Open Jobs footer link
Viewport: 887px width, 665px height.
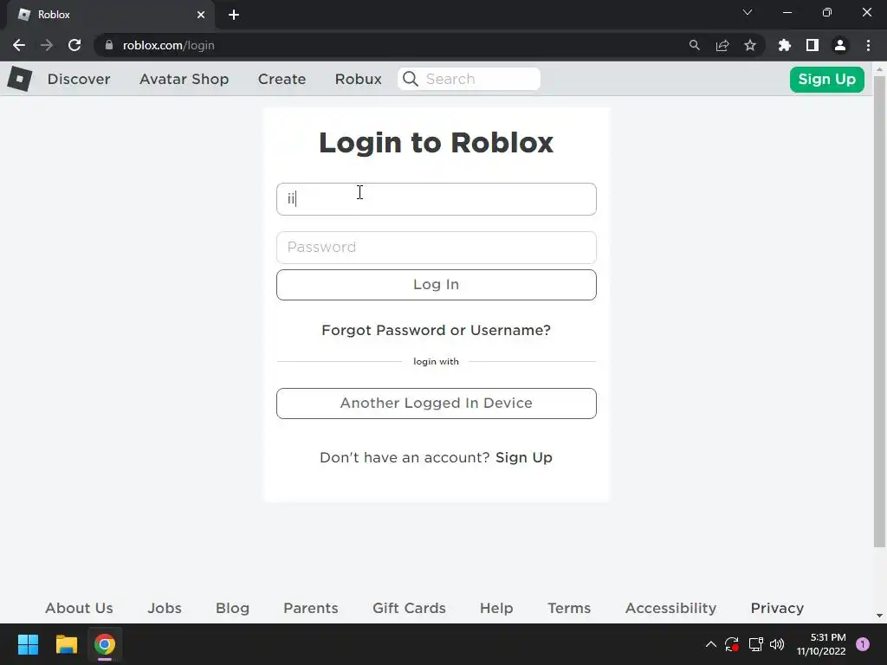click(165, 608)
